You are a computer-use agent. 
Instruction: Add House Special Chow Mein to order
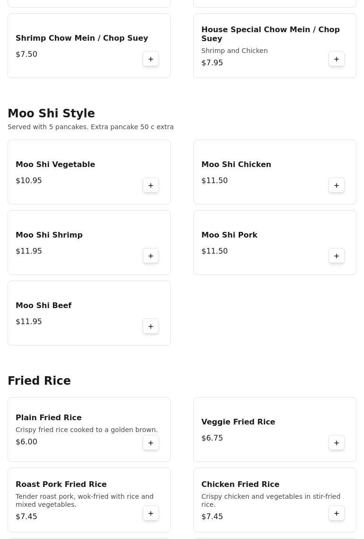[x=337, y=59]
